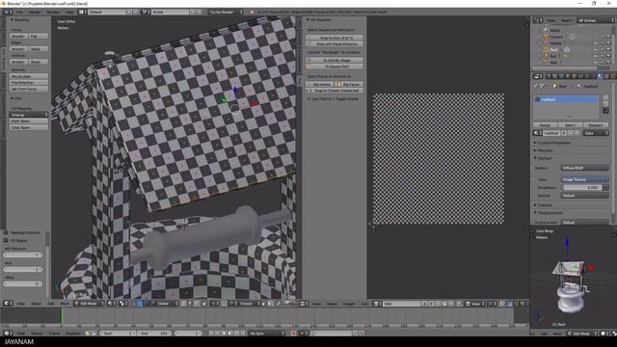The width and height of the screenshot is (617, 347).
Task: Open the Info editor type selector
Action: tap(8, 12)
